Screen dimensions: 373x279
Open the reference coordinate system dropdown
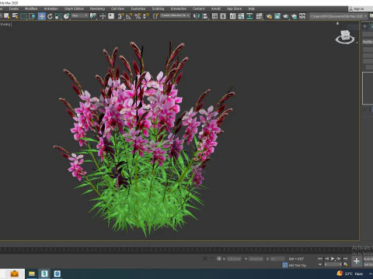[x=80, y=15]
